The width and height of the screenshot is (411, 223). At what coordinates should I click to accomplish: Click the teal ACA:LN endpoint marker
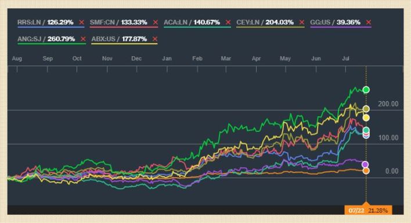[x=366, y=130]
